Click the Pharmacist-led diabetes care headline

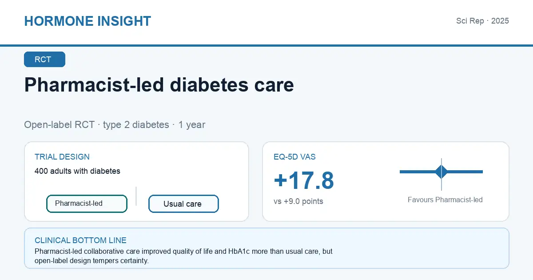(x=159, y=84)
